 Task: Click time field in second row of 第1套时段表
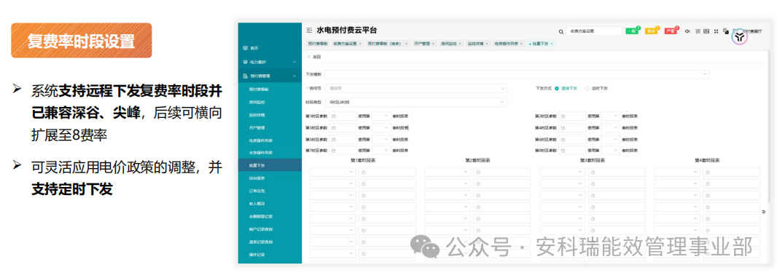pyautogui.click(x=387, y=184)
